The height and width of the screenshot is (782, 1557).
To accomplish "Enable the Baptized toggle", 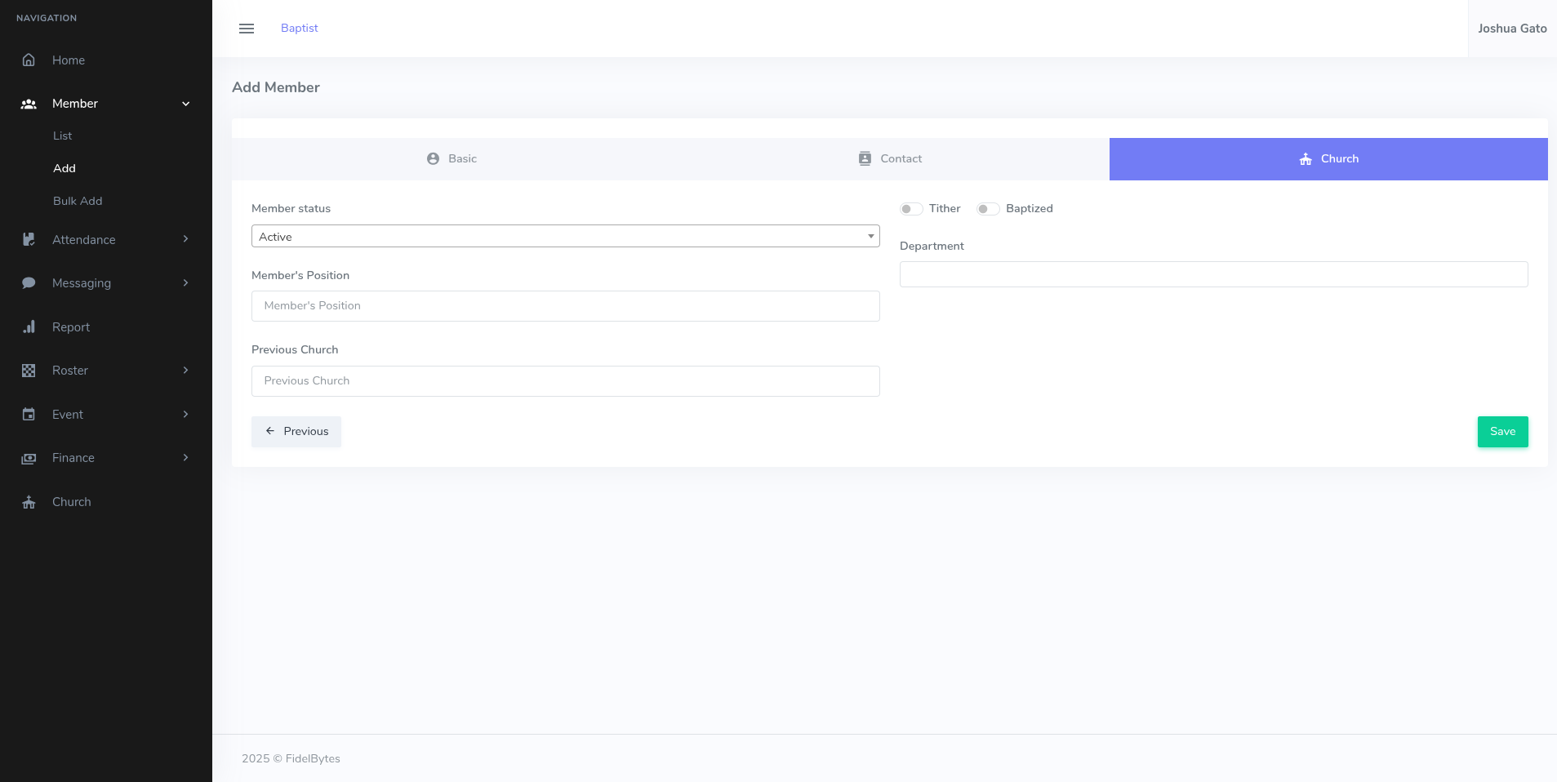I will (987, 209).
